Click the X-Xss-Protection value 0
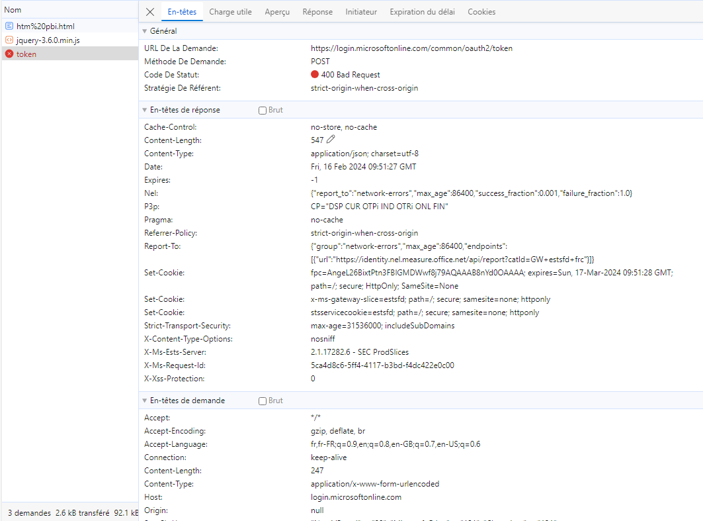 [x=313, y=379]
